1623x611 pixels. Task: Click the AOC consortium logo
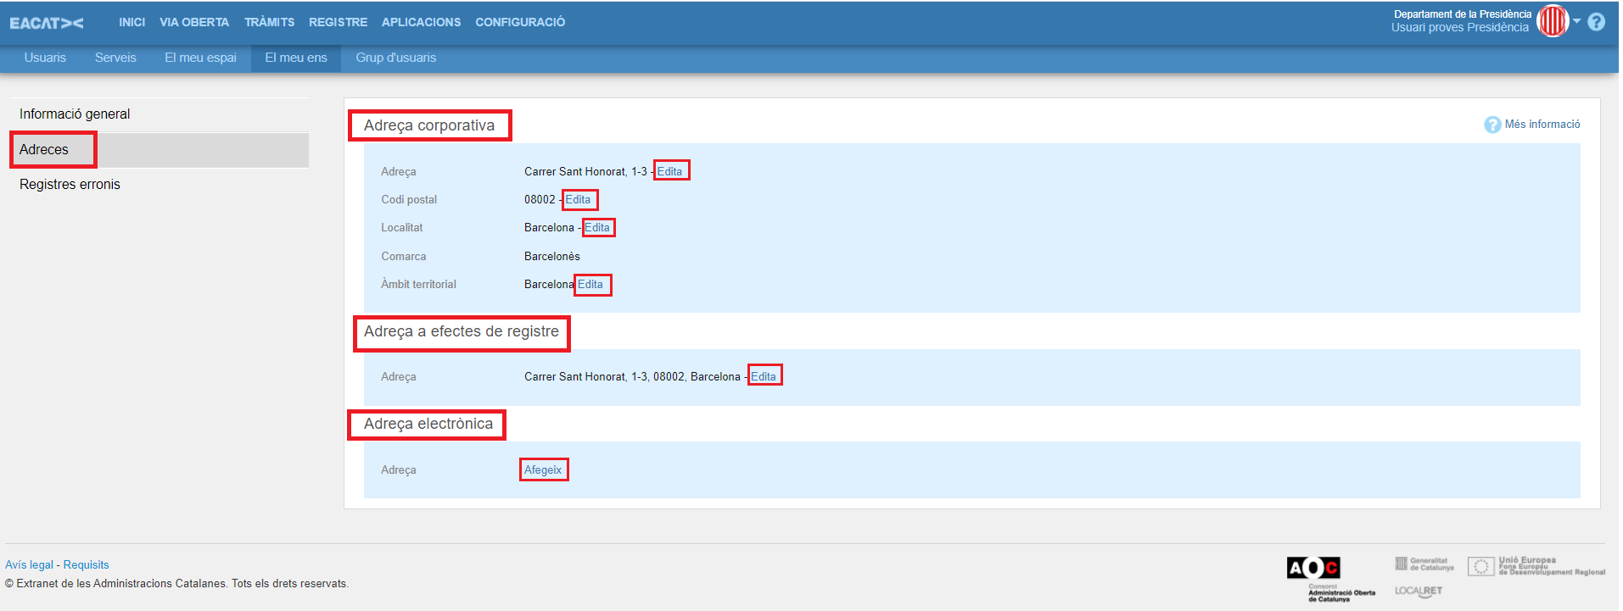pyautogui.click(x=1312, y=568)
